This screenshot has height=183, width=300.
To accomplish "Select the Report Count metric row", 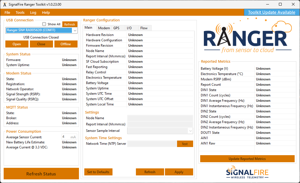I will (x=247, y=85).
